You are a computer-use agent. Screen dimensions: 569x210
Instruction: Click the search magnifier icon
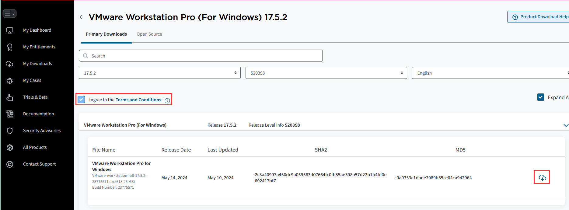[x=86, y=56]
